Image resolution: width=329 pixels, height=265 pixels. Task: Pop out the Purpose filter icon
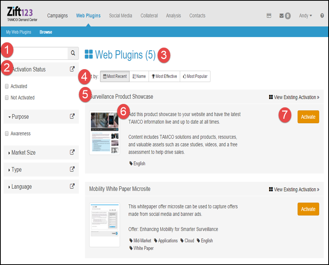pyautogui.click(x=72, y=116)
